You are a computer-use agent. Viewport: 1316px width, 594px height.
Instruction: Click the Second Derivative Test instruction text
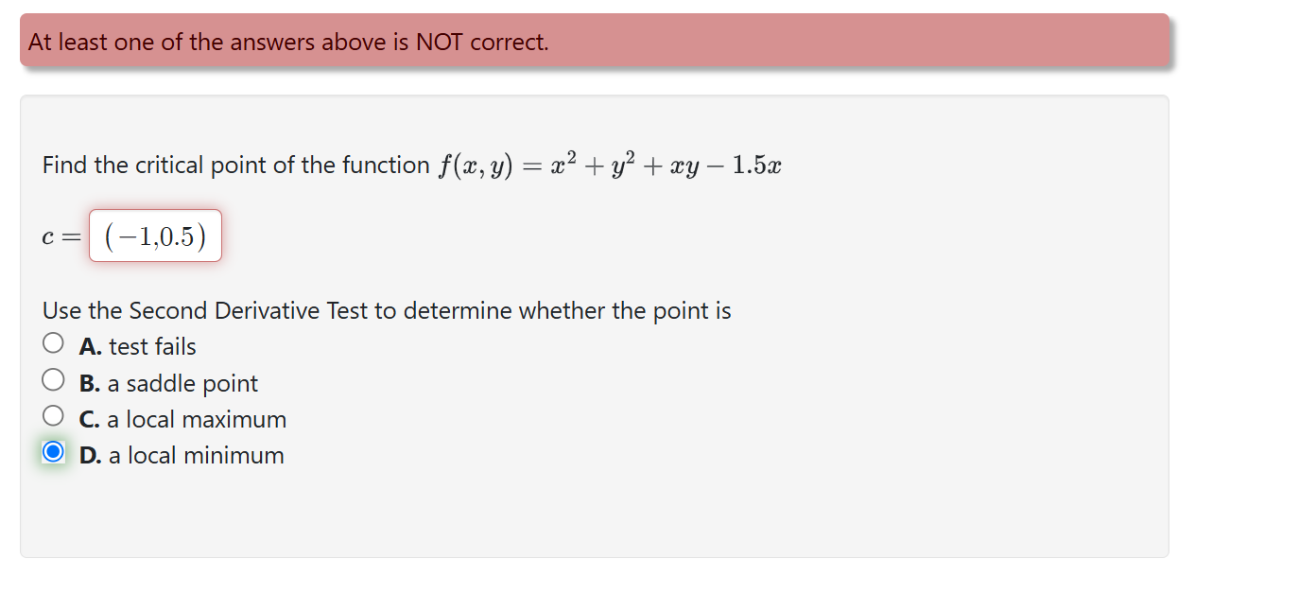click(x=387, y=310)
